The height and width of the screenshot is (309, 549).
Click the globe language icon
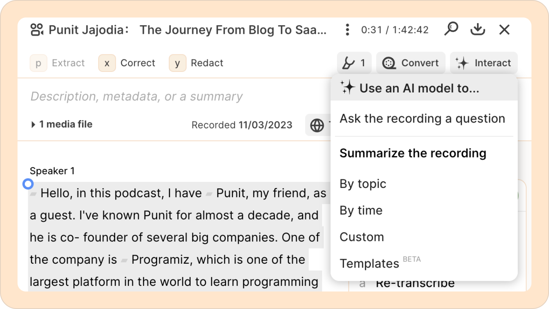click(317, 125)
